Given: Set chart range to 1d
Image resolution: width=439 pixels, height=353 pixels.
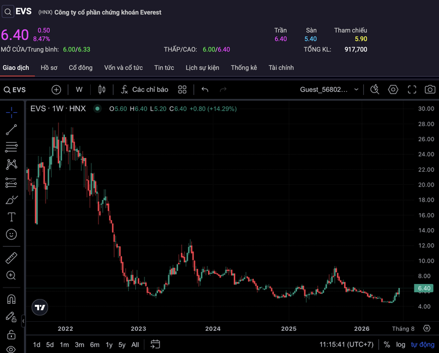Looking at the screenshot, I should click(x=37, y=345).
